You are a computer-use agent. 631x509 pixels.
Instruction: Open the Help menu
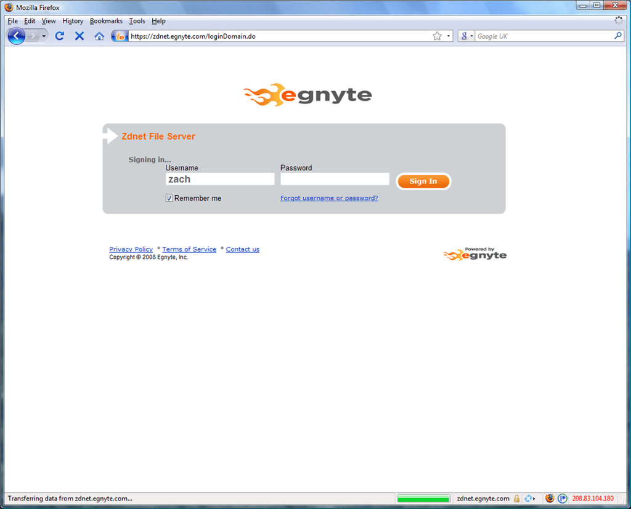tap(158, 21)
